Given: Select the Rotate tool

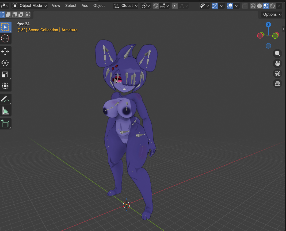Looking at the screenshot, I should 5,63.
